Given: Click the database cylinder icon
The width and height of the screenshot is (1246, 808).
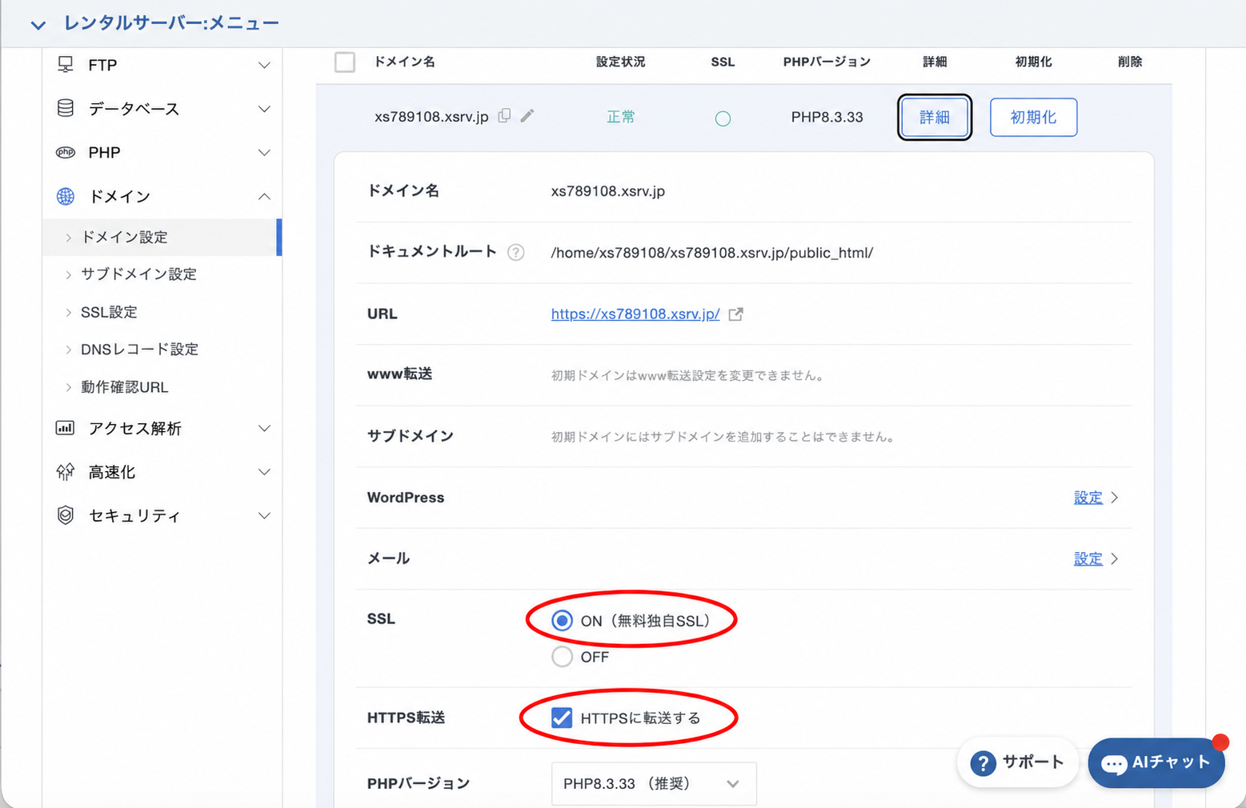Looking at the screenshot, I should (x=66, y=108).
